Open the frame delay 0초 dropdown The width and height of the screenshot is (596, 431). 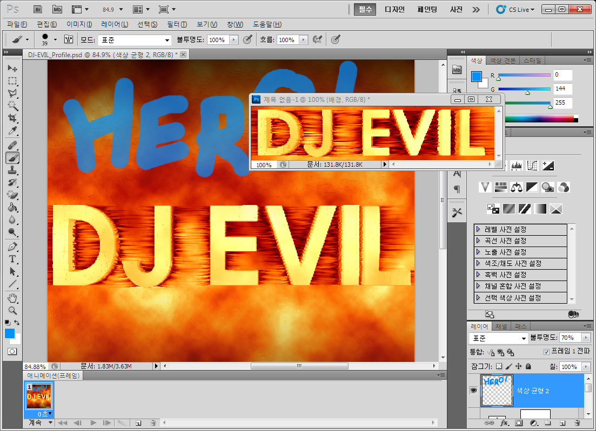click(x=44, y=414)
